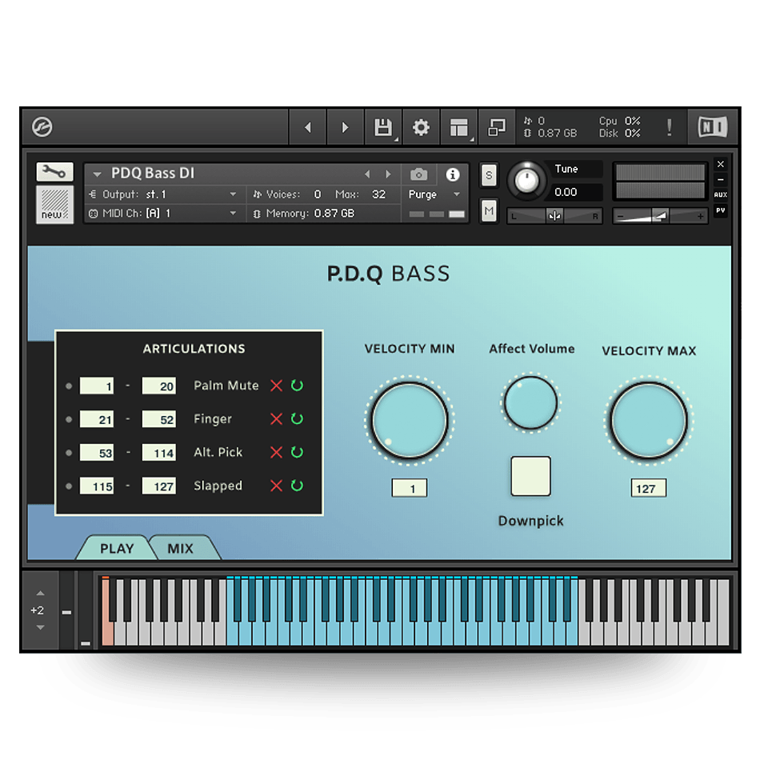Click the Velocity Min knob
The width and height of the screenshot is (760, 760).
tap(410, 420)
